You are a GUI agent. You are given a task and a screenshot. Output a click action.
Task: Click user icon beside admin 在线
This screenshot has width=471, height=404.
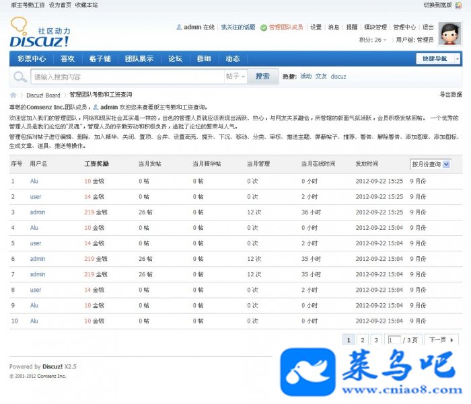click(179, 27)
